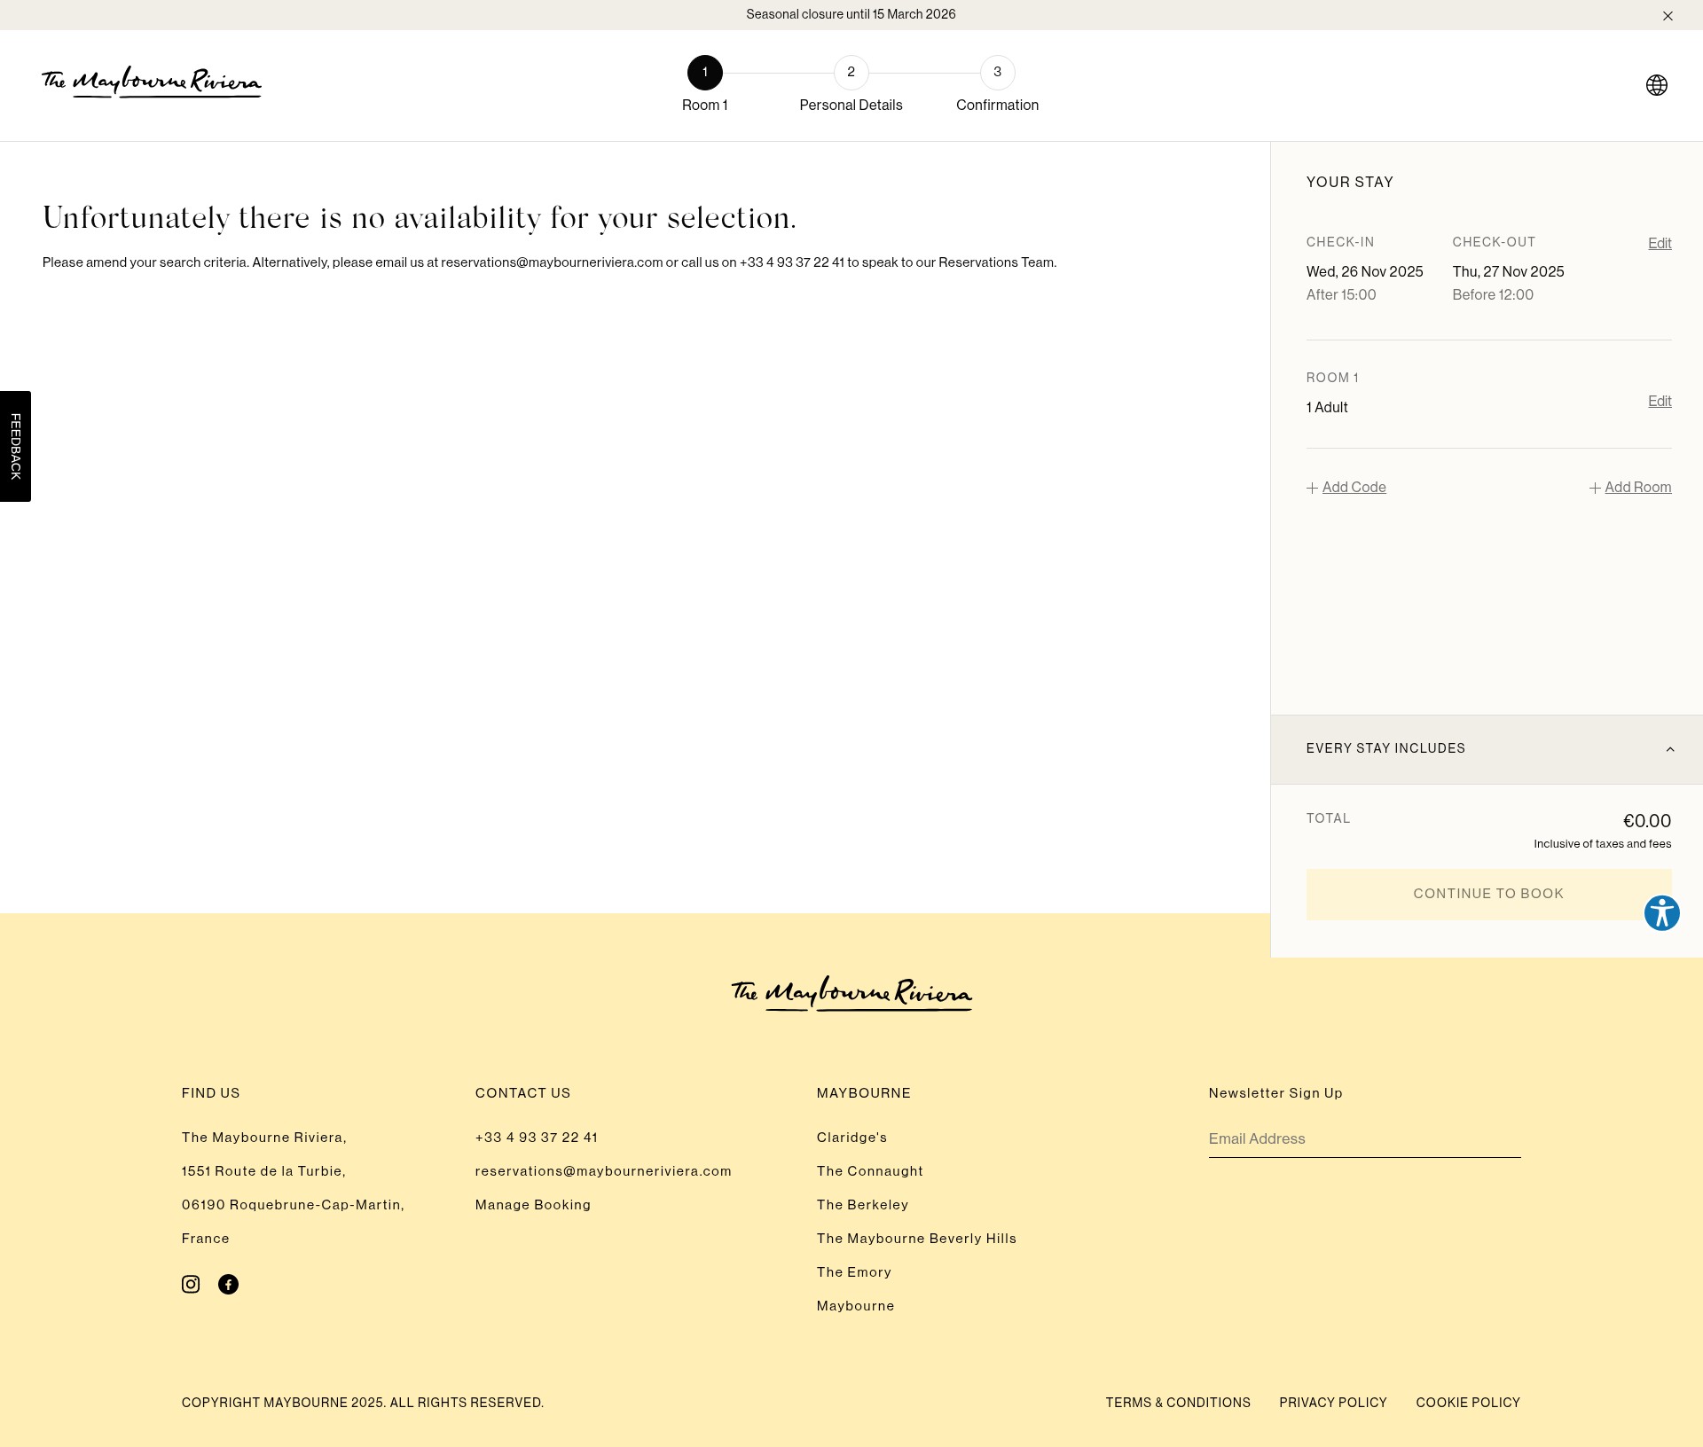Screen dimensions: 1703x1447
Task: Click 'Newsletter Sign Up' heading
Action: coord(1275,1093)
